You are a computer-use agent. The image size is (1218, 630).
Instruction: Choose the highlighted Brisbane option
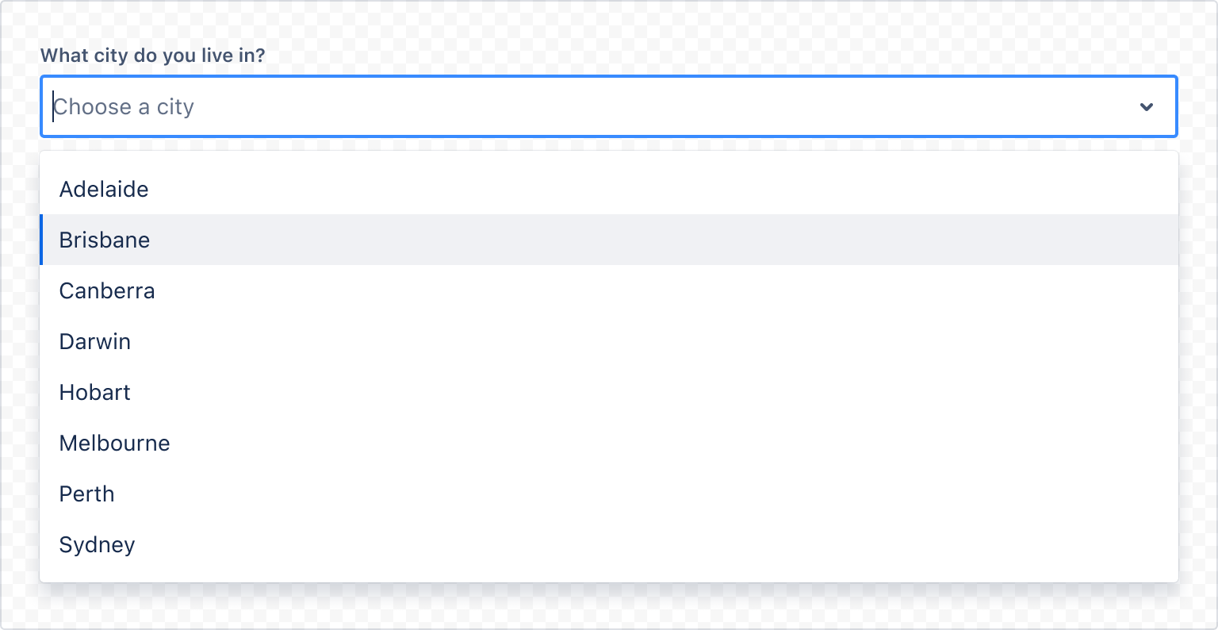(104, 240)
